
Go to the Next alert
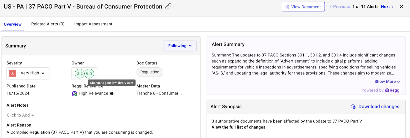pos(387,7)
